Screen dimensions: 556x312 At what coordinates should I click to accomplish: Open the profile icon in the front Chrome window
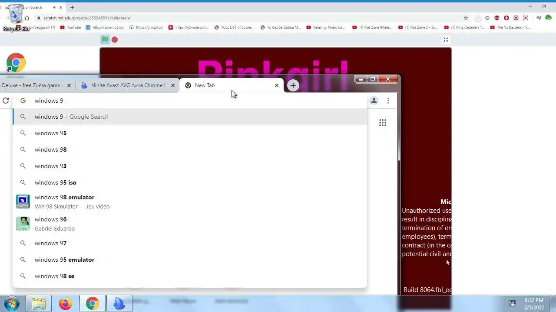tap(374, 101)
